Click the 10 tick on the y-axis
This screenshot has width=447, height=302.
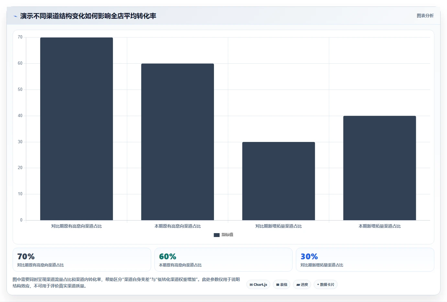tap(20, 194)
